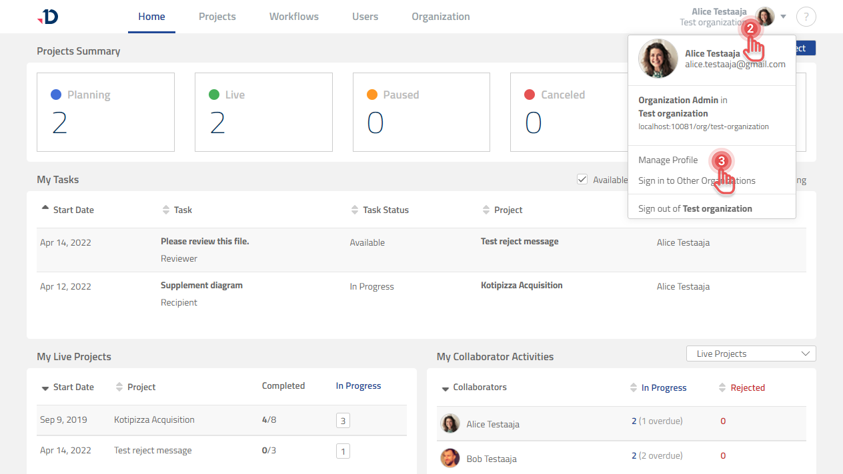843x474 pixels.
Task: Sort the Project column in My Tasks
Action: point(484,210)
